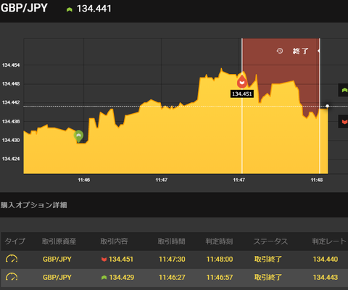The height and width of the screenshot is (290, 348).
Task: Click the 11:46 time label under the chart
Action: click(84, 180)
